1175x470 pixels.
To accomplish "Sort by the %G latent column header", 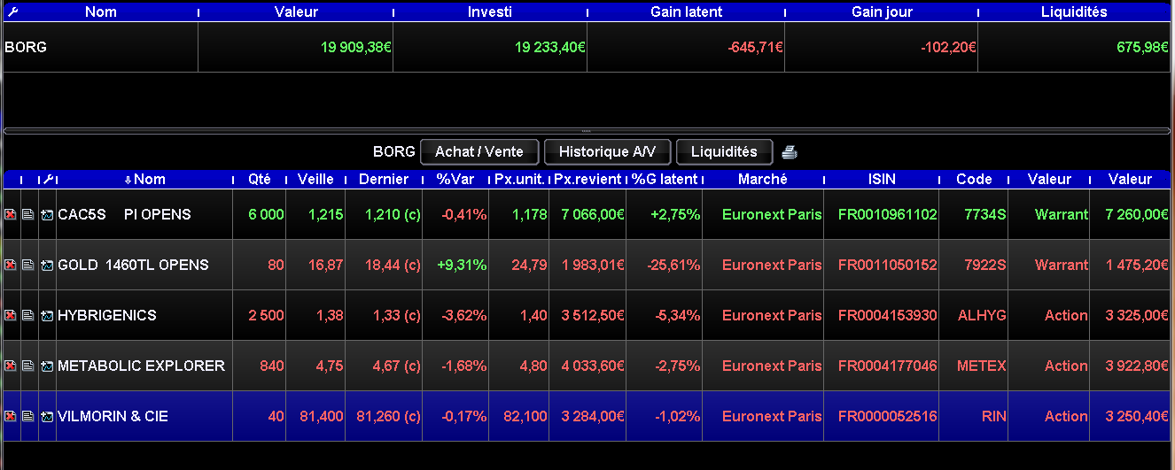I will pyautogui.click(x=664, y=179).
